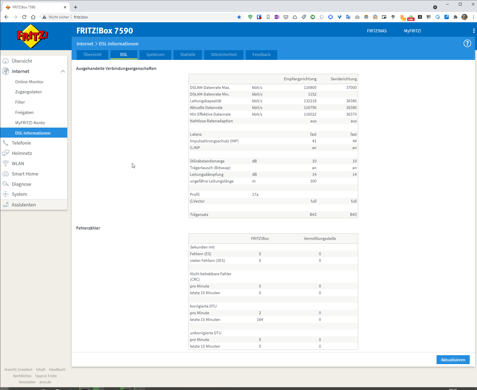Open the extensions puzzle icon

click(456, 17)
